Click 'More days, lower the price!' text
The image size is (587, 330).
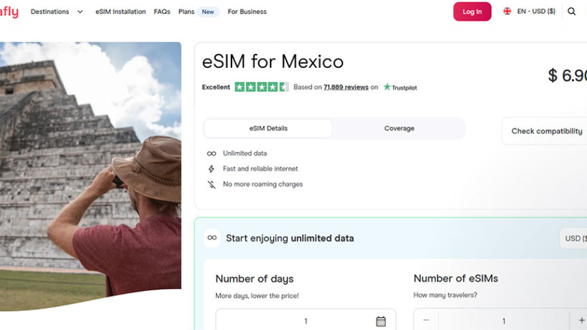[x=257, y=295]
